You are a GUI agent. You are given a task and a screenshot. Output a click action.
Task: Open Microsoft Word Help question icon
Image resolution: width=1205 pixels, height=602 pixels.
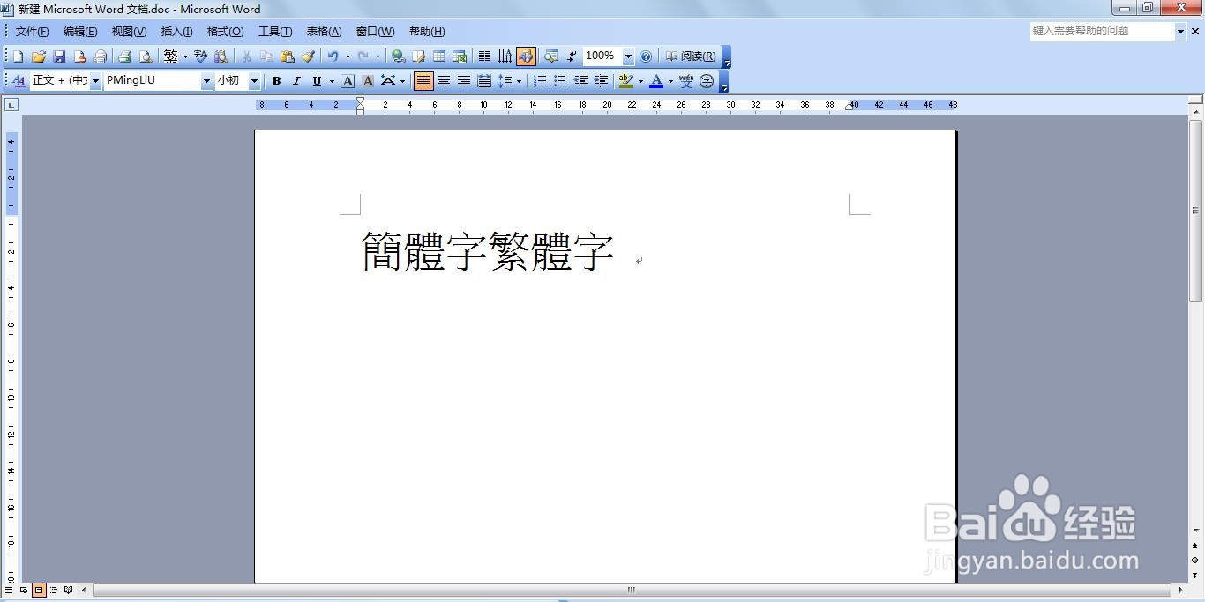click(x=646, y=56)
